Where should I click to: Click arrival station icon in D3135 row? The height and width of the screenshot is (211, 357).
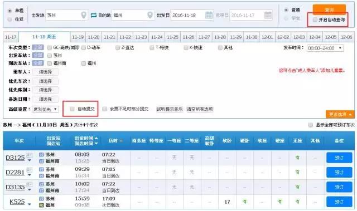click(41, 190)
